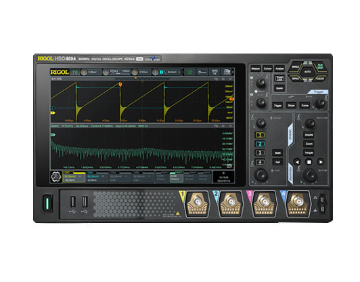Enable channel 3 with its front-panel key
This screenshot has width=360, height=282.
(260, 153)
